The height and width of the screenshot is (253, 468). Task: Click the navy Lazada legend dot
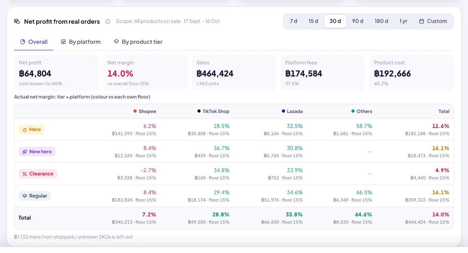click(283, 111)
